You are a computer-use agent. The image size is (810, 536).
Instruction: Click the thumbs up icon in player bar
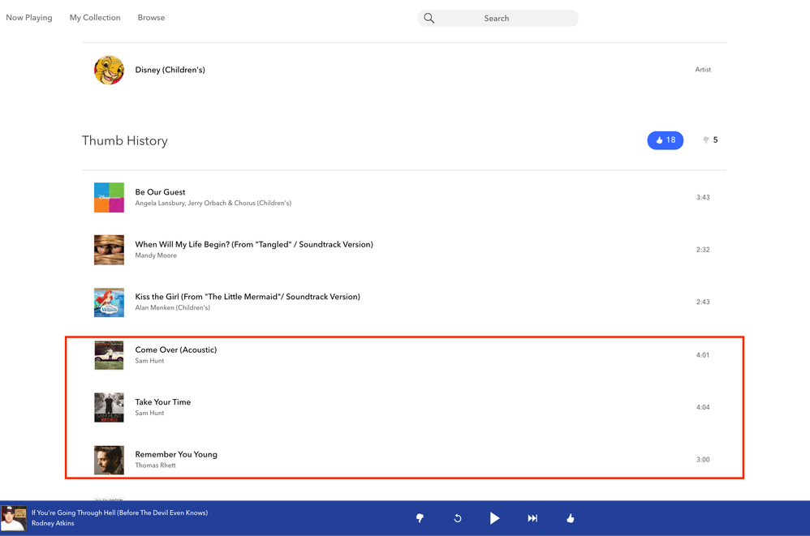[x=571, y=518]
